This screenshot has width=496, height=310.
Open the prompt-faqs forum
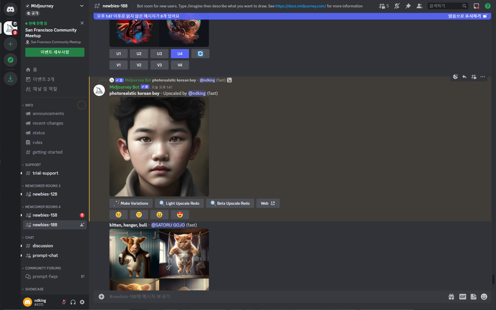[x=55, y=277]
